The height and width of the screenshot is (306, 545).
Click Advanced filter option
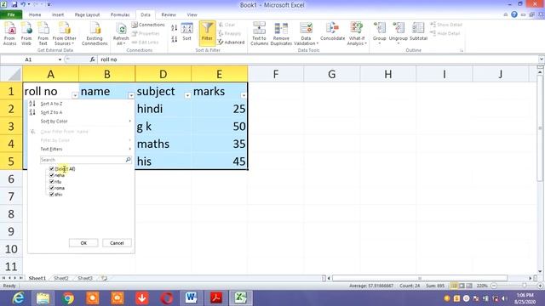(x=231, y=42)
